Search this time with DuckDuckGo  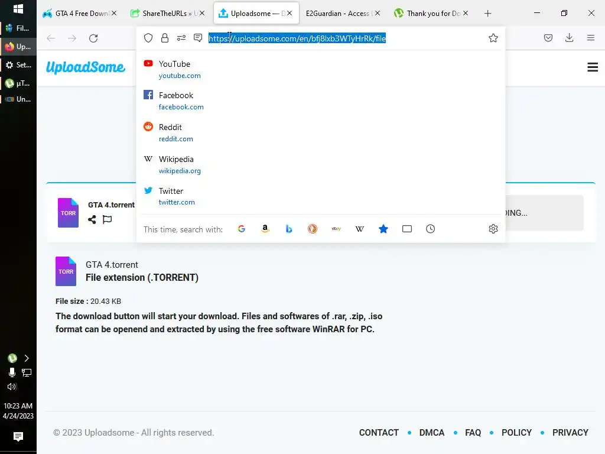click(313, 229)
